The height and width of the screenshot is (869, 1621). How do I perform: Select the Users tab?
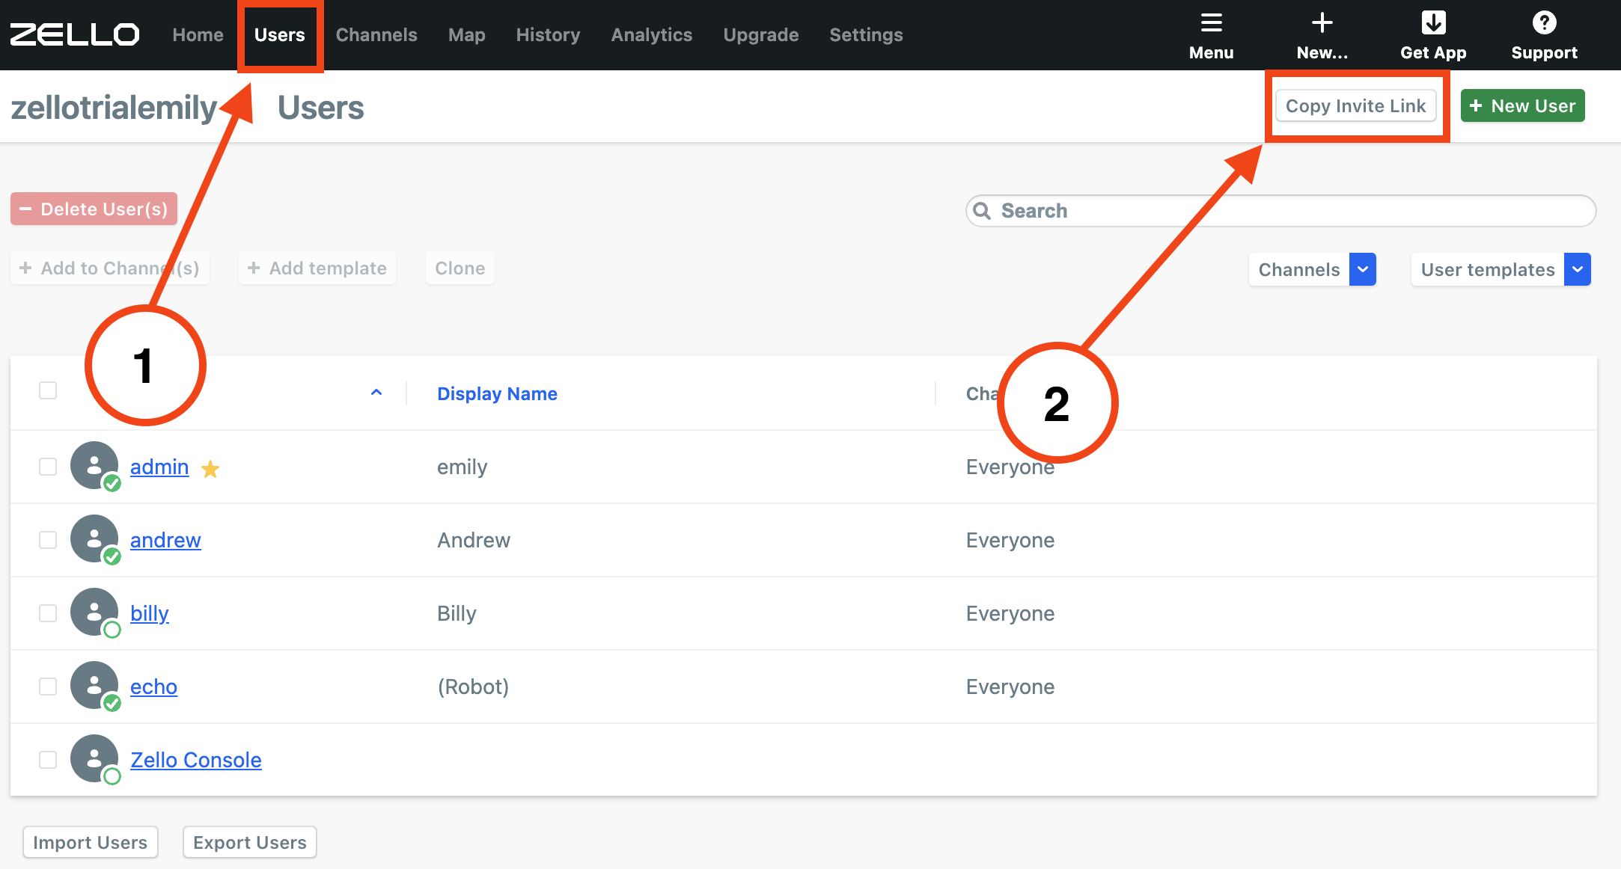279,35
